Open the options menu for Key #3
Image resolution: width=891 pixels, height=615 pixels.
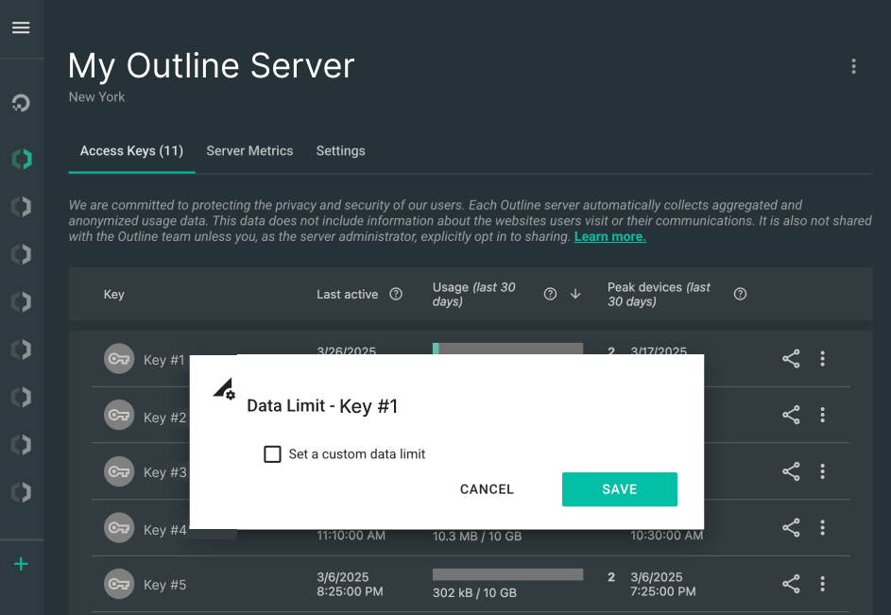click(822, 471)
